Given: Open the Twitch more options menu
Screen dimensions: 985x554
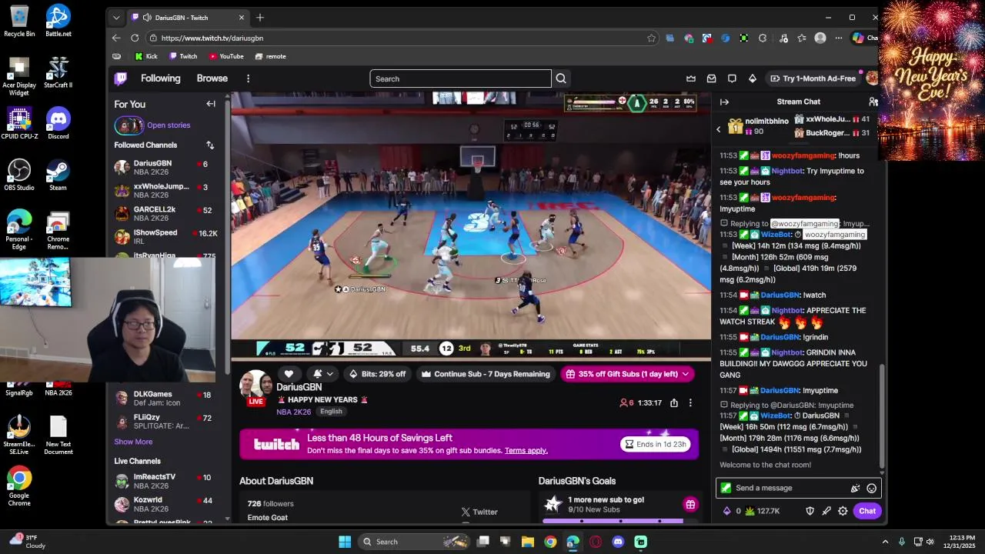Looking at the screenshot, I should [x=248, y=78].
